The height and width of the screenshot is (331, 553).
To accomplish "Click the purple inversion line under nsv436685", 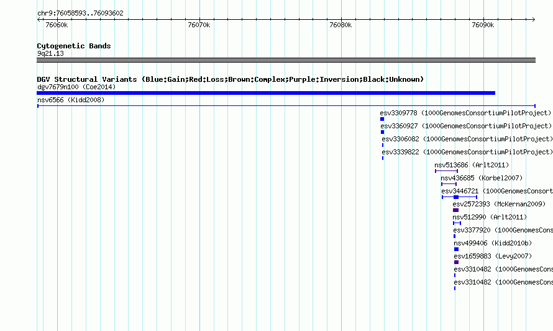I will 449,184.
